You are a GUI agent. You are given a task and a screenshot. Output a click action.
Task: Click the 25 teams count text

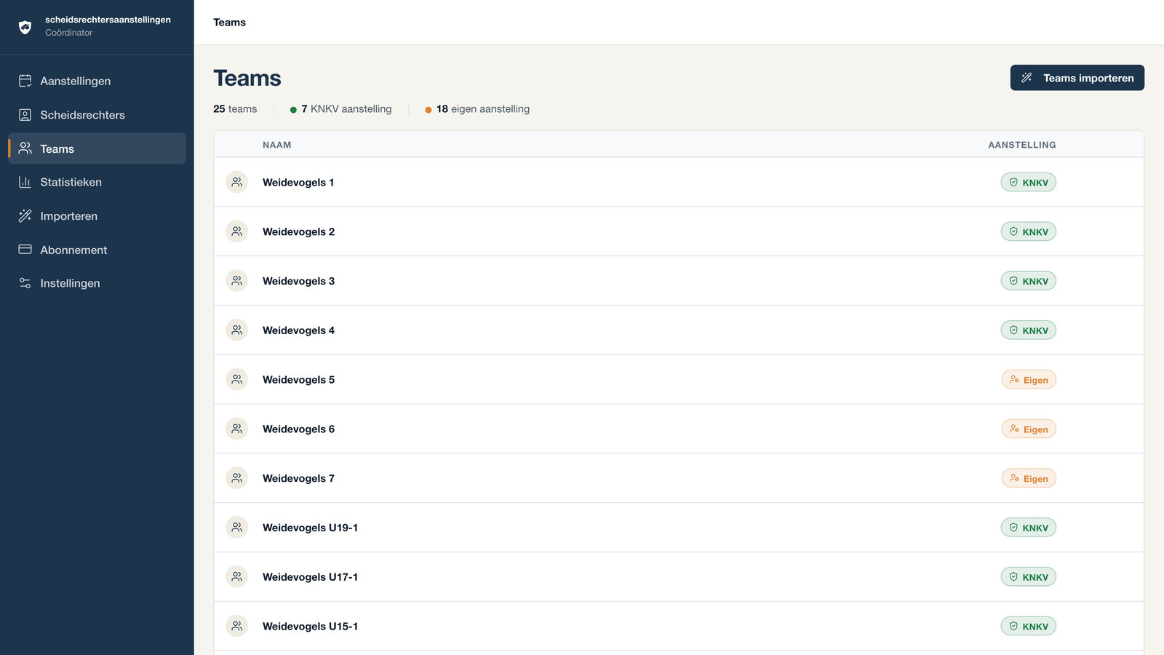[x=235, y=109]
